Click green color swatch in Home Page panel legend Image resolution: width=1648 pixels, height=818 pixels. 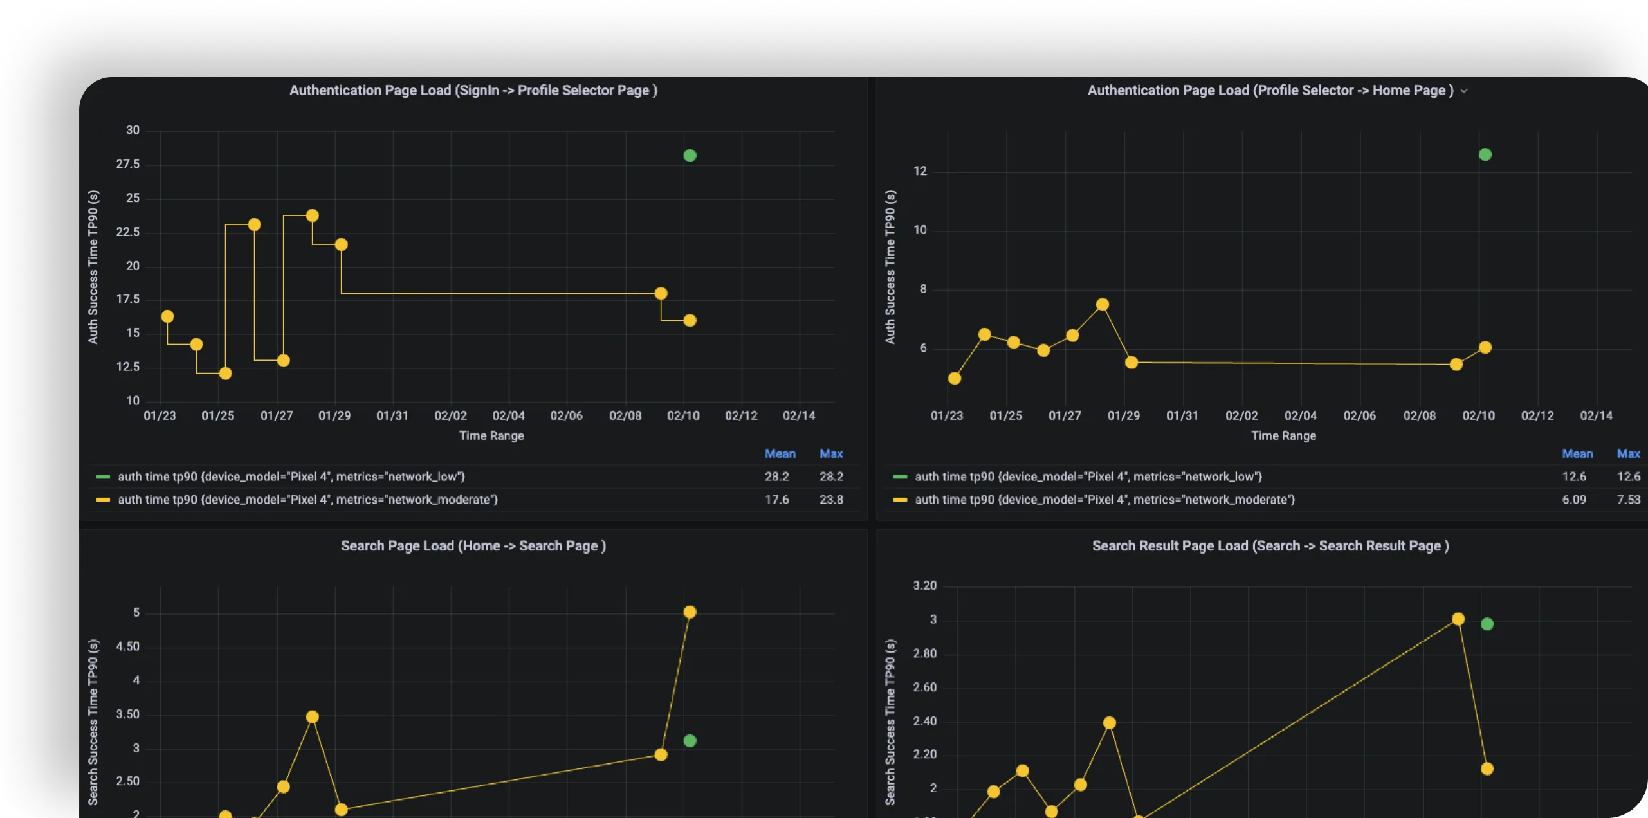[900, 477]
